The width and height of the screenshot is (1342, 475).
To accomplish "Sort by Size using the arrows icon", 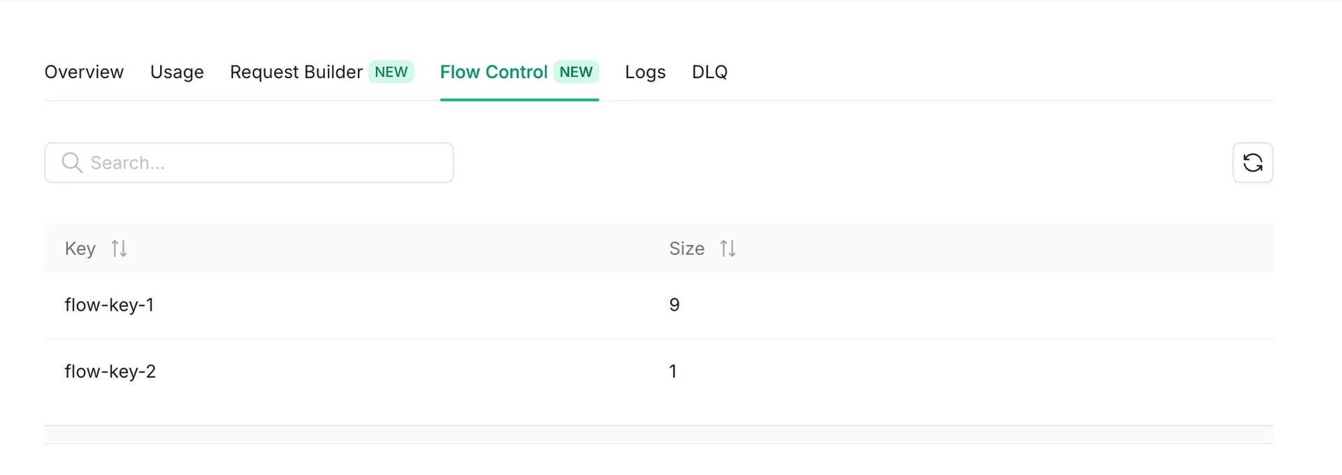I will 728,249.
